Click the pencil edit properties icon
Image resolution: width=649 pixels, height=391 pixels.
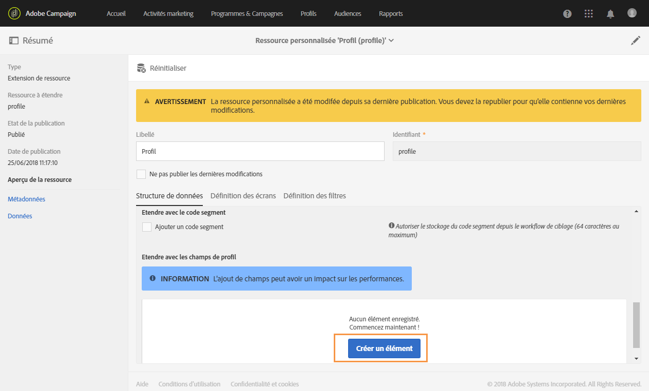(x=636, y=40)
